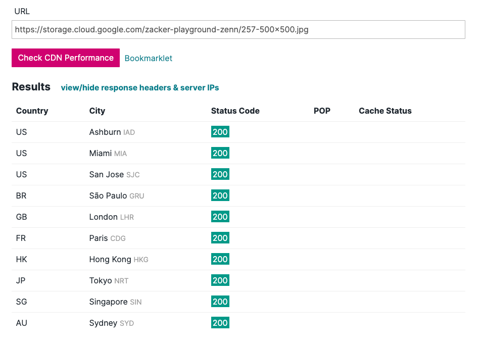This screenshot has width=481, height=346.
Task: Click the GB country cell
Action: tap(21, 217)
